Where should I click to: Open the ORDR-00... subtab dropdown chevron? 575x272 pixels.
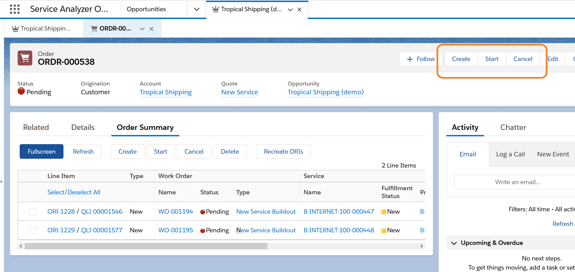142,29
